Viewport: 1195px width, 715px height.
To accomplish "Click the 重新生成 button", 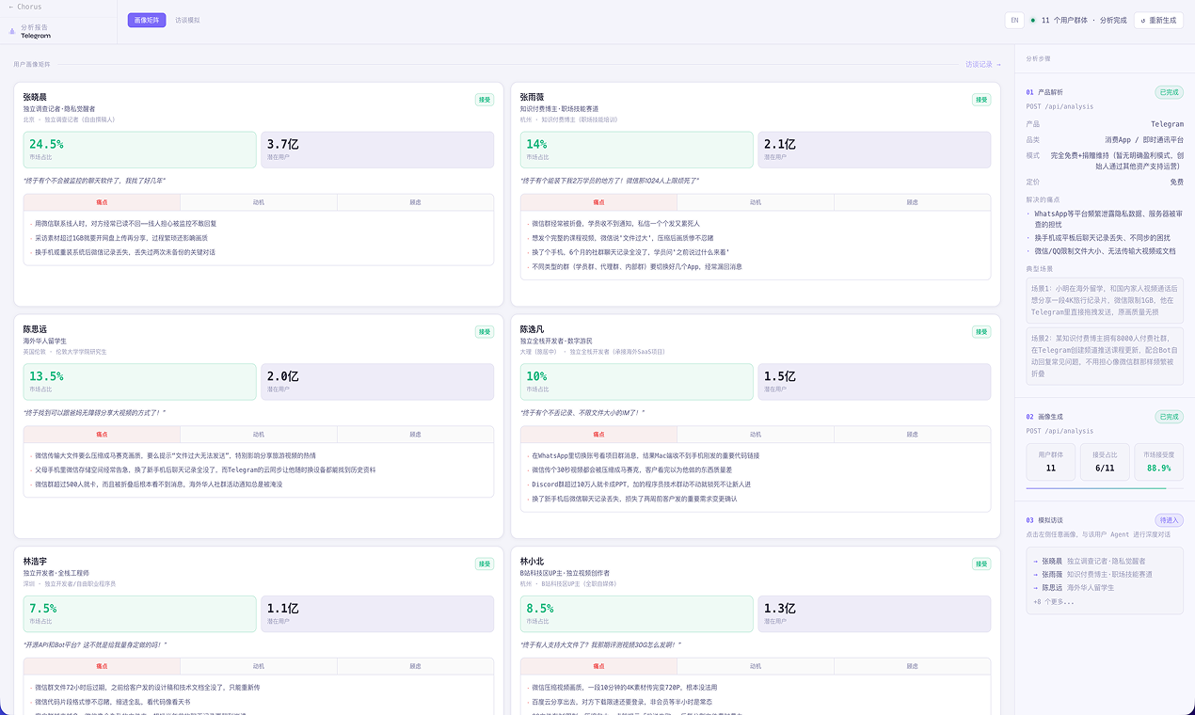I will pyautogui.click(x=1158, y=20).
